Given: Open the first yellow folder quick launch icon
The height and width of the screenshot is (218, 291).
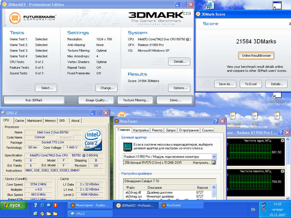Looking at the screenshot, I should pos(49,214).
